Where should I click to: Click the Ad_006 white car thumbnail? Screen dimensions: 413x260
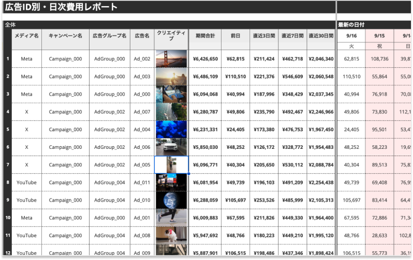[x=171, y=147]
